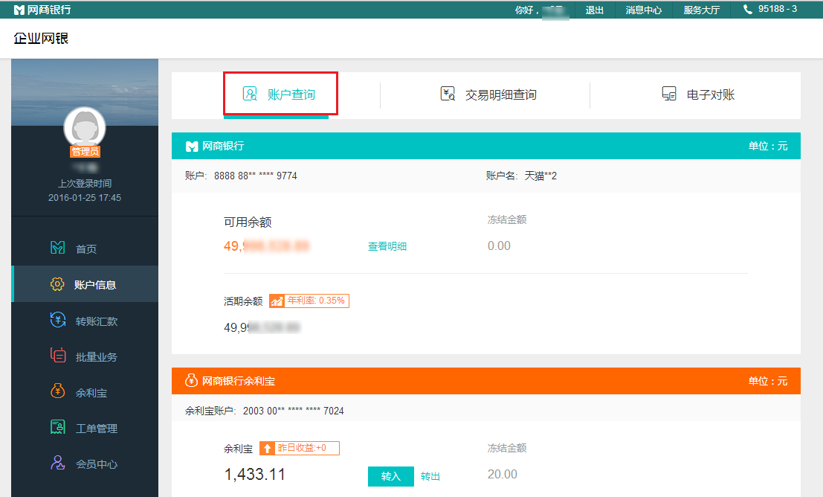This screenshot has height=497, width=823.
Task: Click the 网商银行 logo top left
Action: click(x=41, y=10)
